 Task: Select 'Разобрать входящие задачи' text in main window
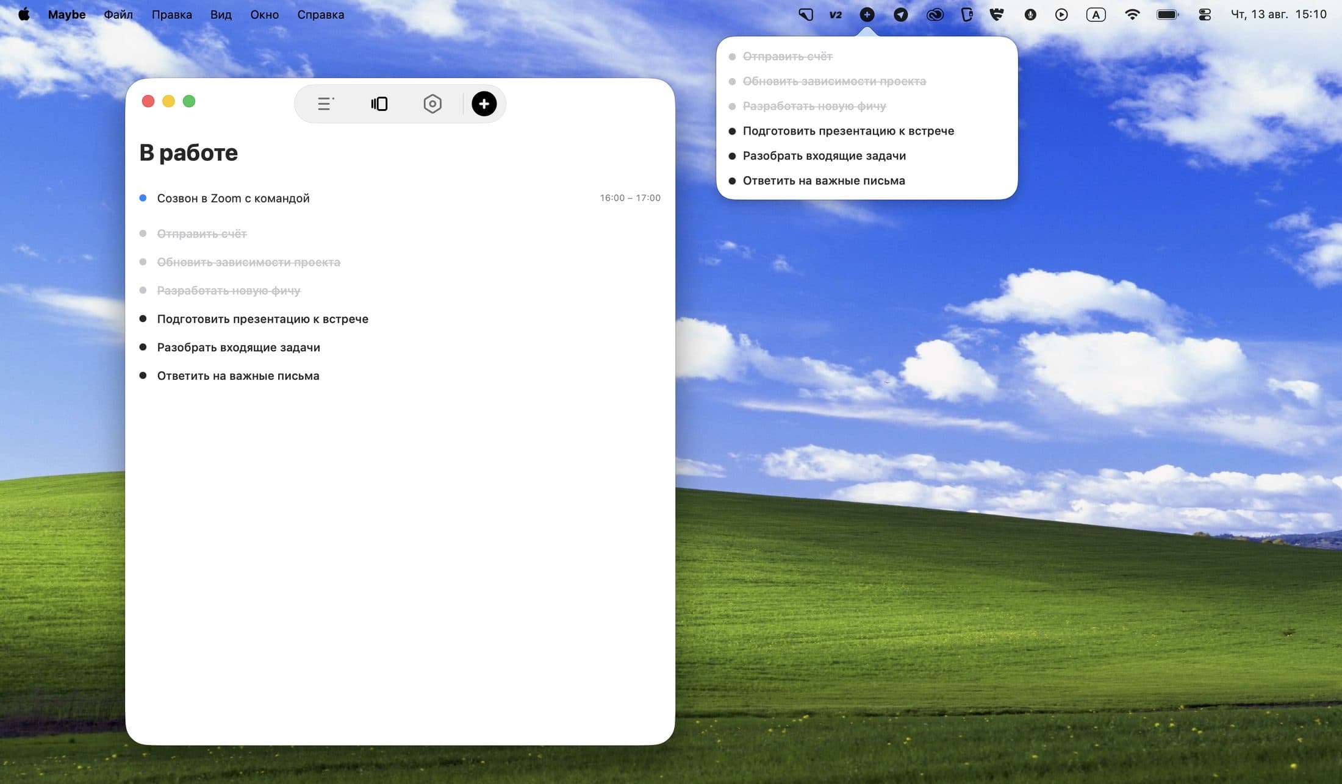pos(239,347)
